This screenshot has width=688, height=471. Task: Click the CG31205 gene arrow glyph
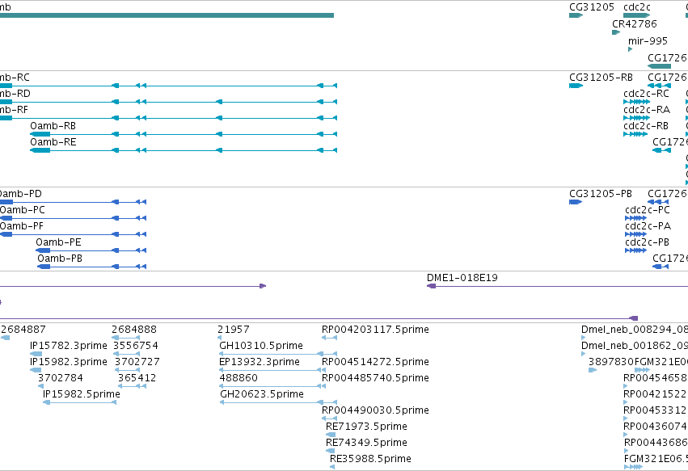tap(576, 15)
